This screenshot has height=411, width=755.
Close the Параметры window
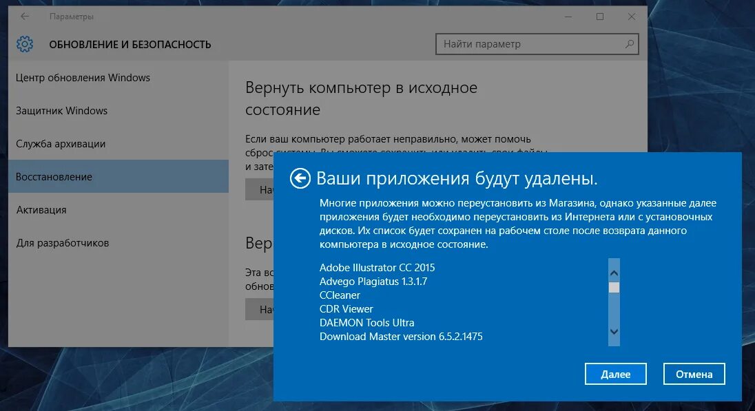[x=631, y=17]
